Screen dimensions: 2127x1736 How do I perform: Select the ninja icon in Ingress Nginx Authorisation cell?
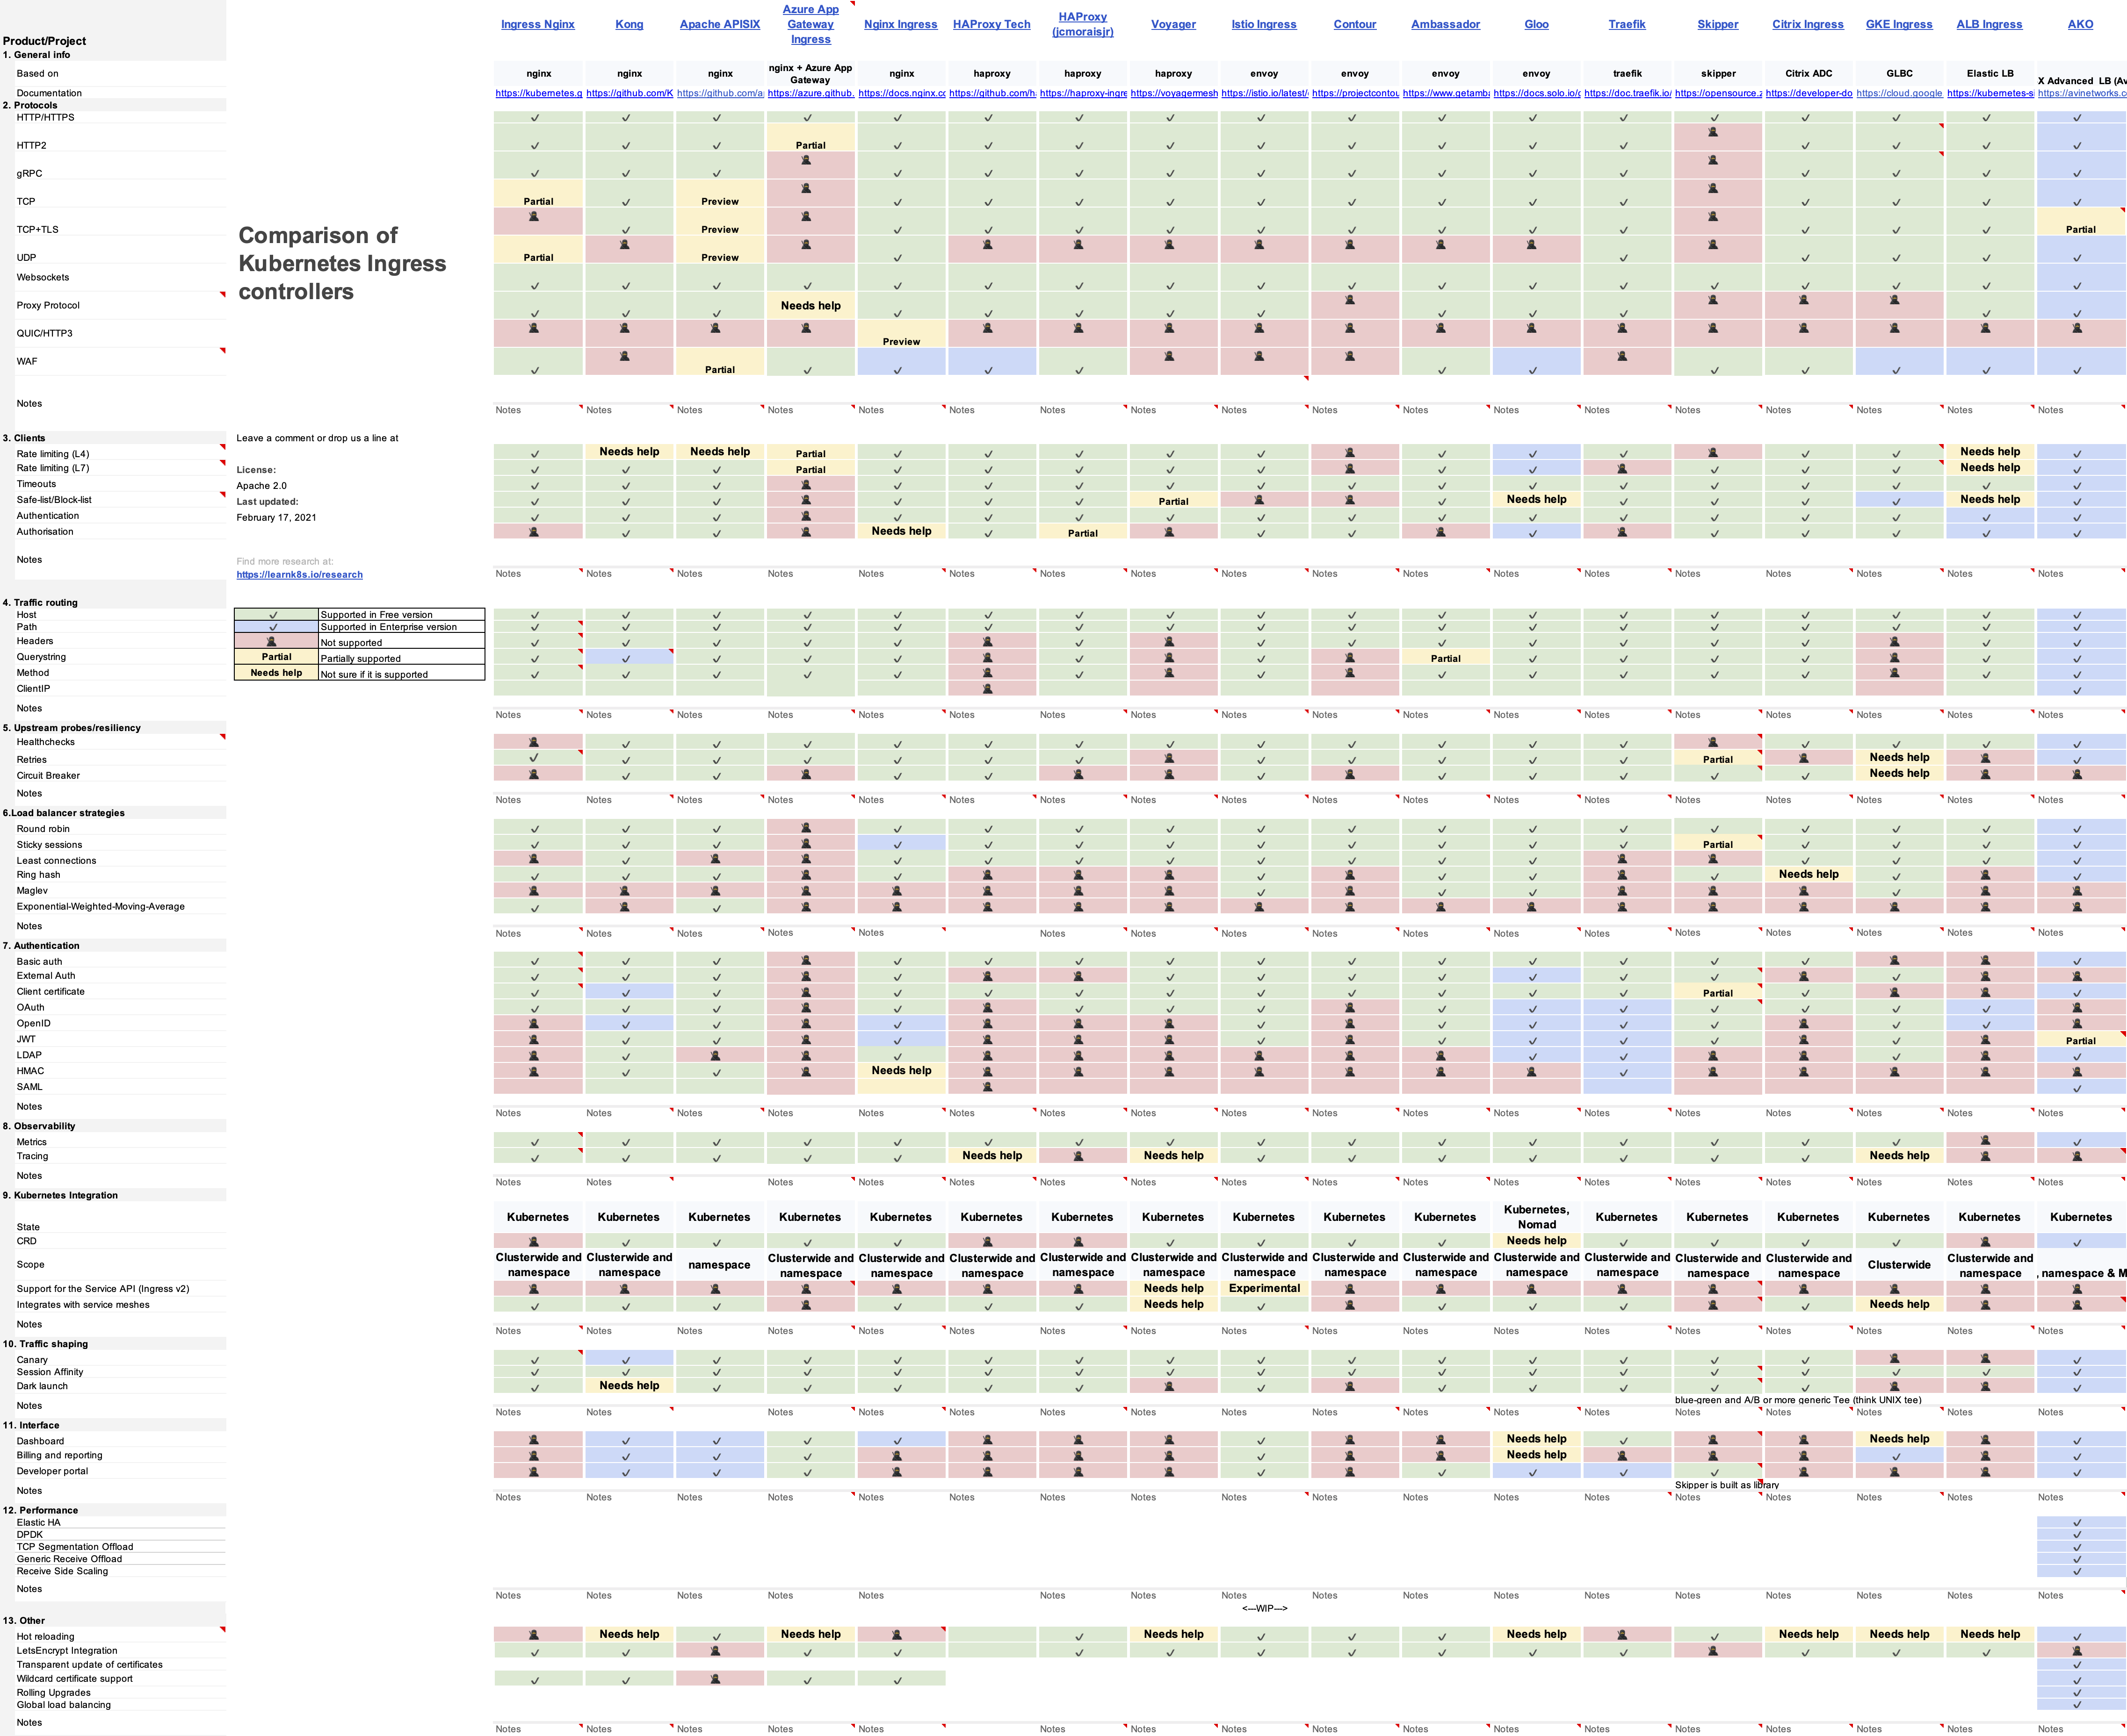pyautogui.click(x=533, y=532)
